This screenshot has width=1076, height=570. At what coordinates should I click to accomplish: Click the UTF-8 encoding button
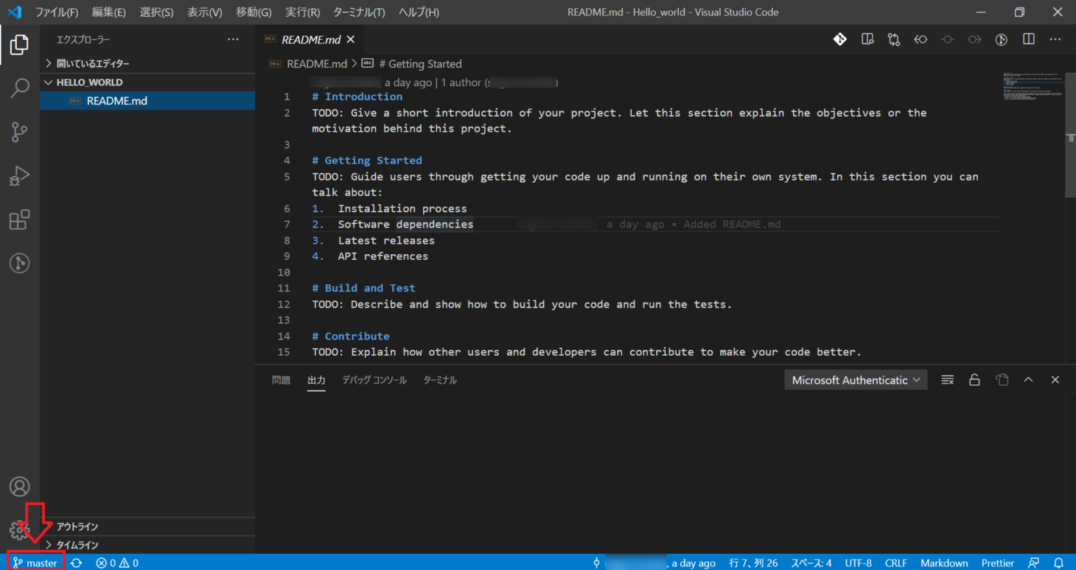pos(858,562)
